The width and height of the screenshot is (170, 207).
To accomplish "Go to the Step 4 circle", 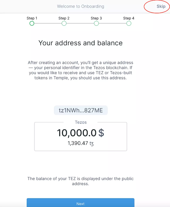I will click(129, 24).
